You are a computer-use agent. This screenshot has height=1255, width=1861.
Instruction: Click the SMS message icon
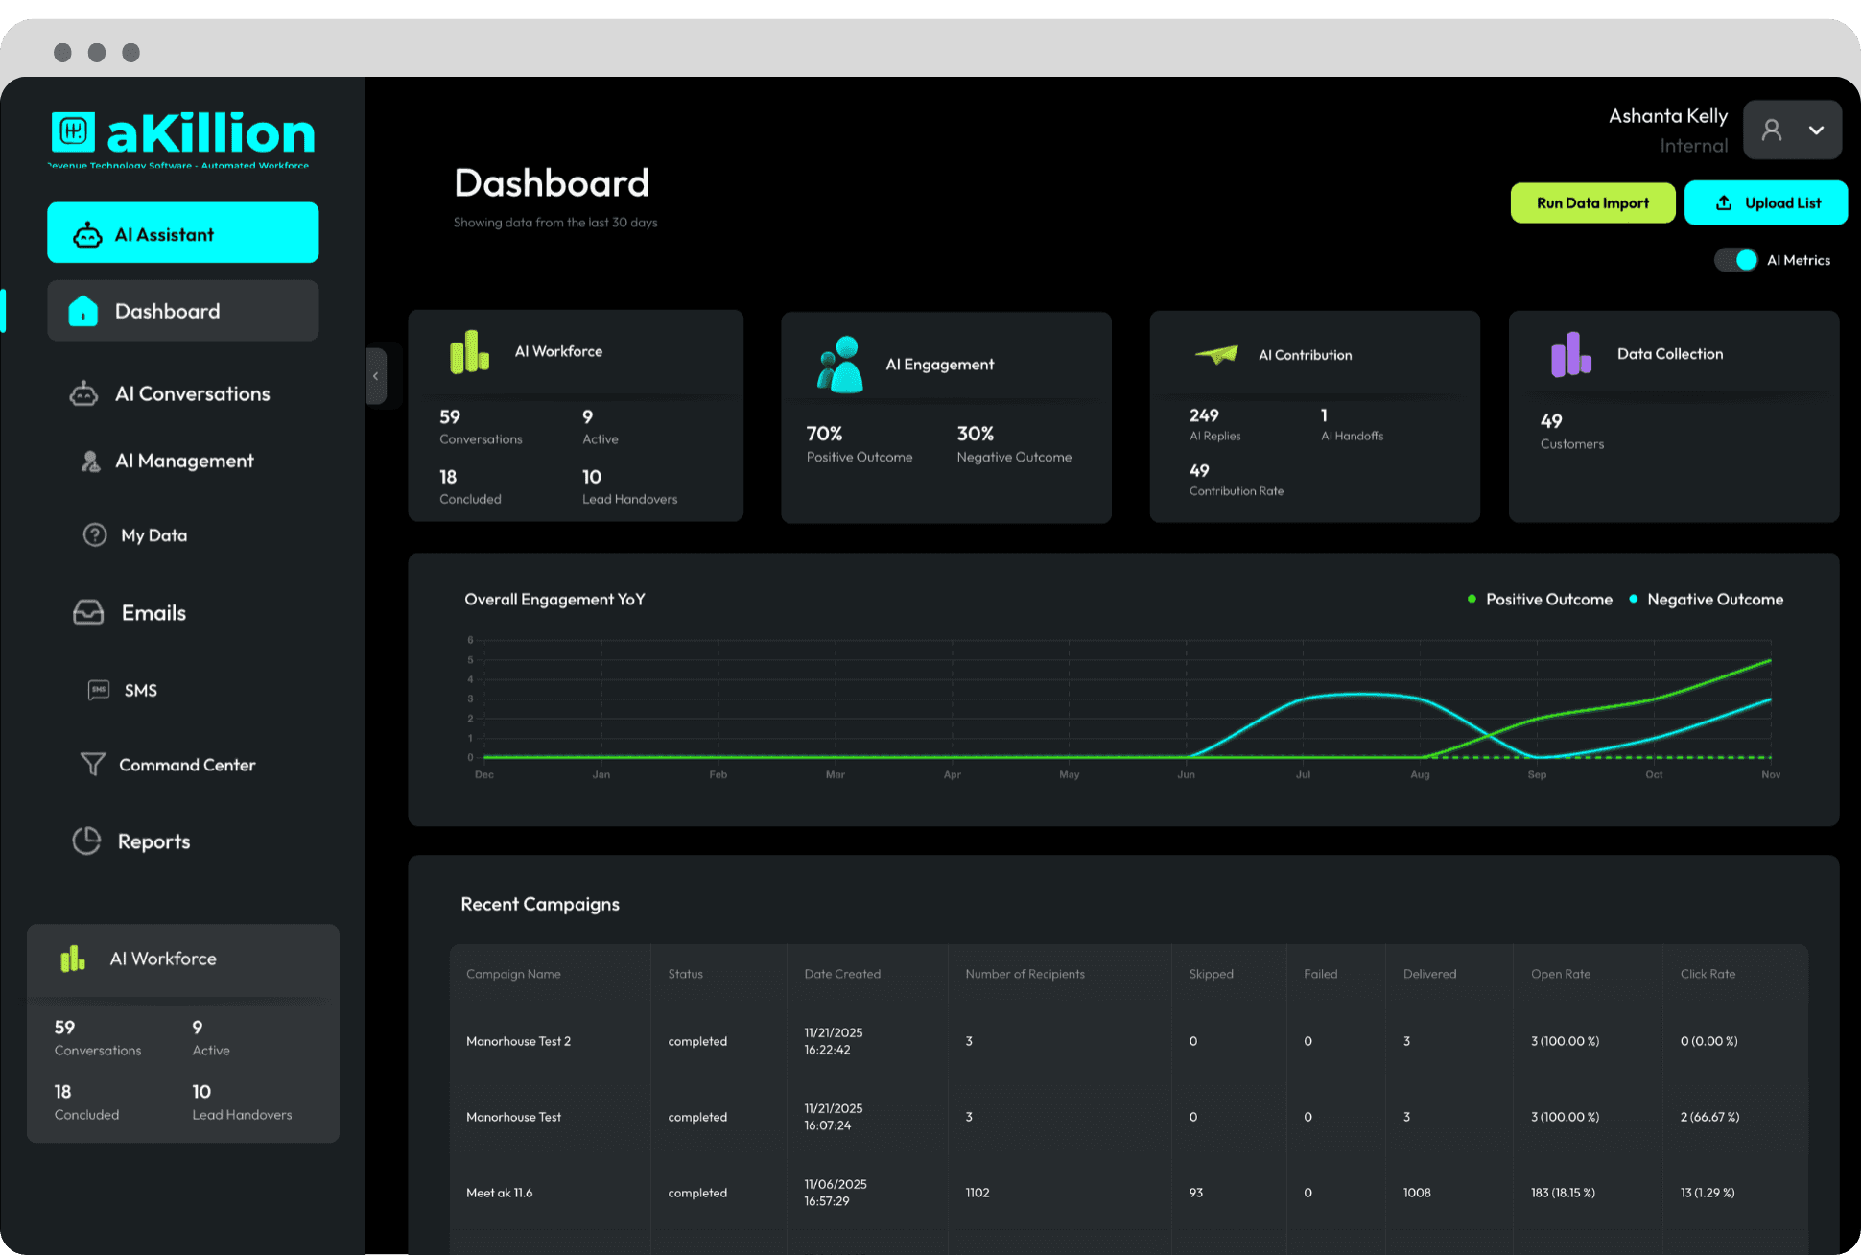[99, 690]
